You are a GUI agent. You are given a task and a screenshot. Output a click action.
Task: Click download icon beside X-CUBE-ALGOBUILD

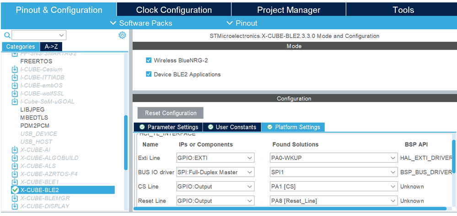15,158
